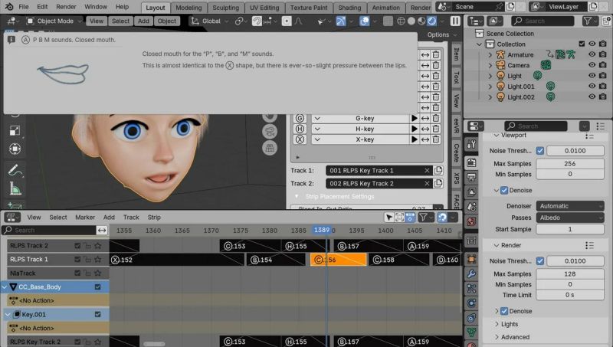Hide Light.002 in viewport via eye icon

pyautogui.click(x=592, y=97)
